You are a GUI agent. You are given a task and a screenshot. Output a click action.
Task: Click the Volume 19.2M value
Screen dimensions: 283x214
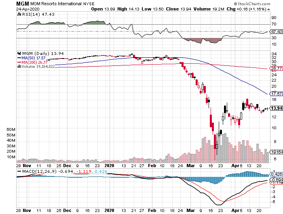pyautogui.click(x=209, y=9)
